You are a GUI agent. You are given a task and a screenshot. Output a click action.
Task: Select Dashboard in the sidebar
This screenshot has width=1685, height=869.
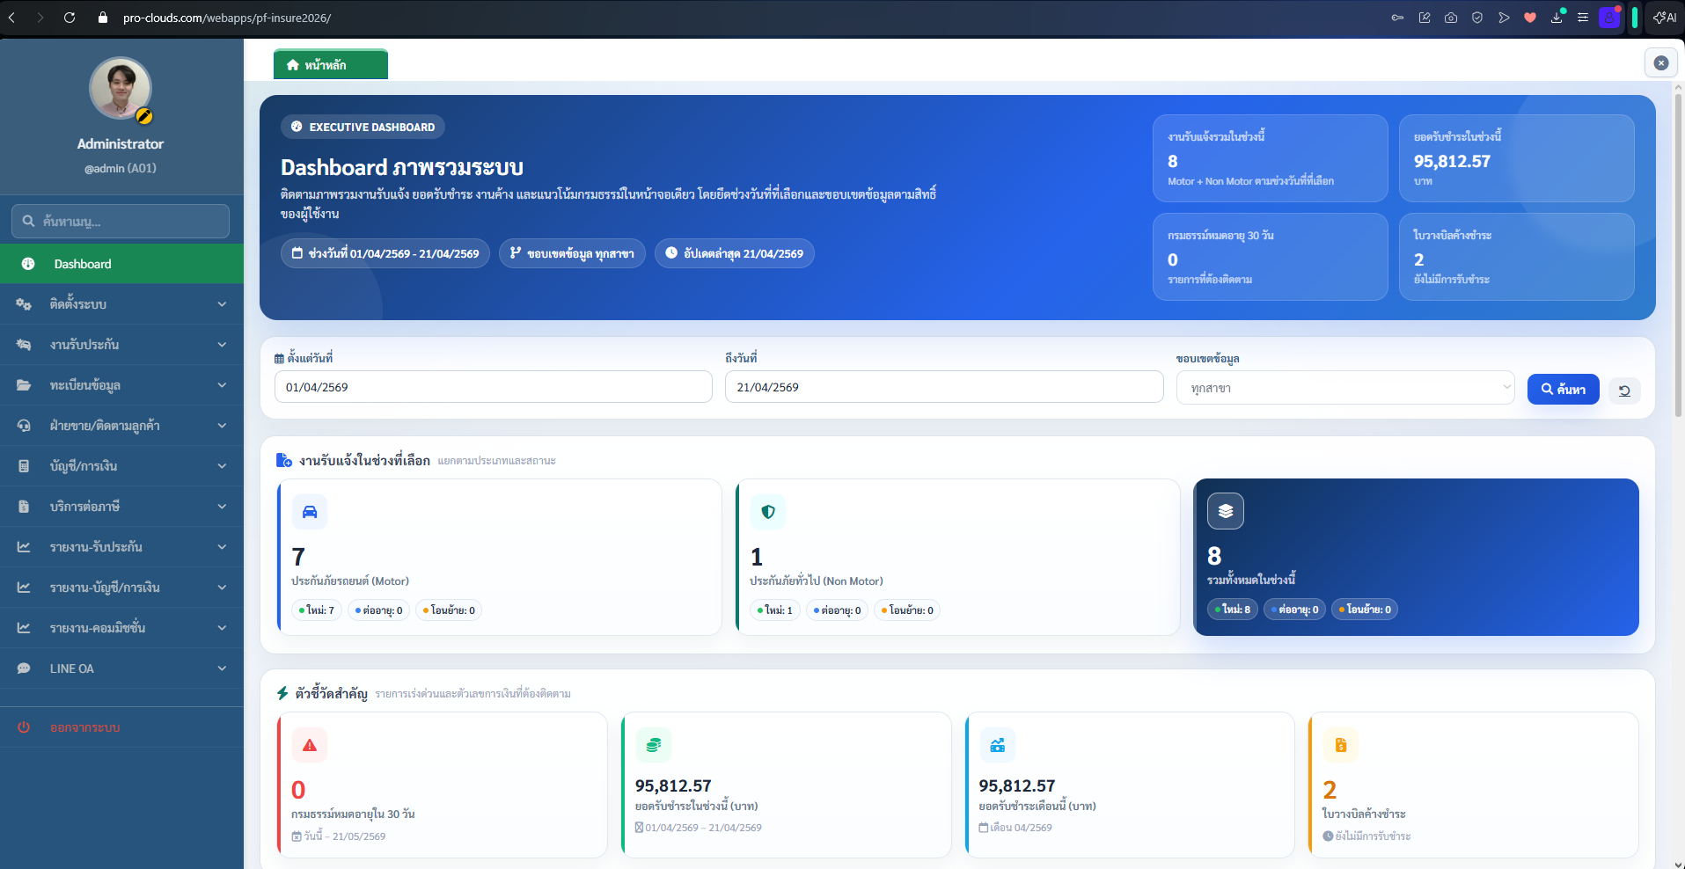click(x=121, y=264)
